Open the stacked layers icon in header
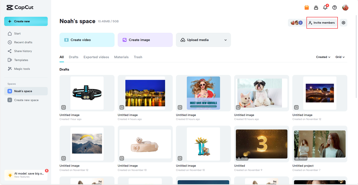Viewport: 358px width, 185px height. click(316, 8)
